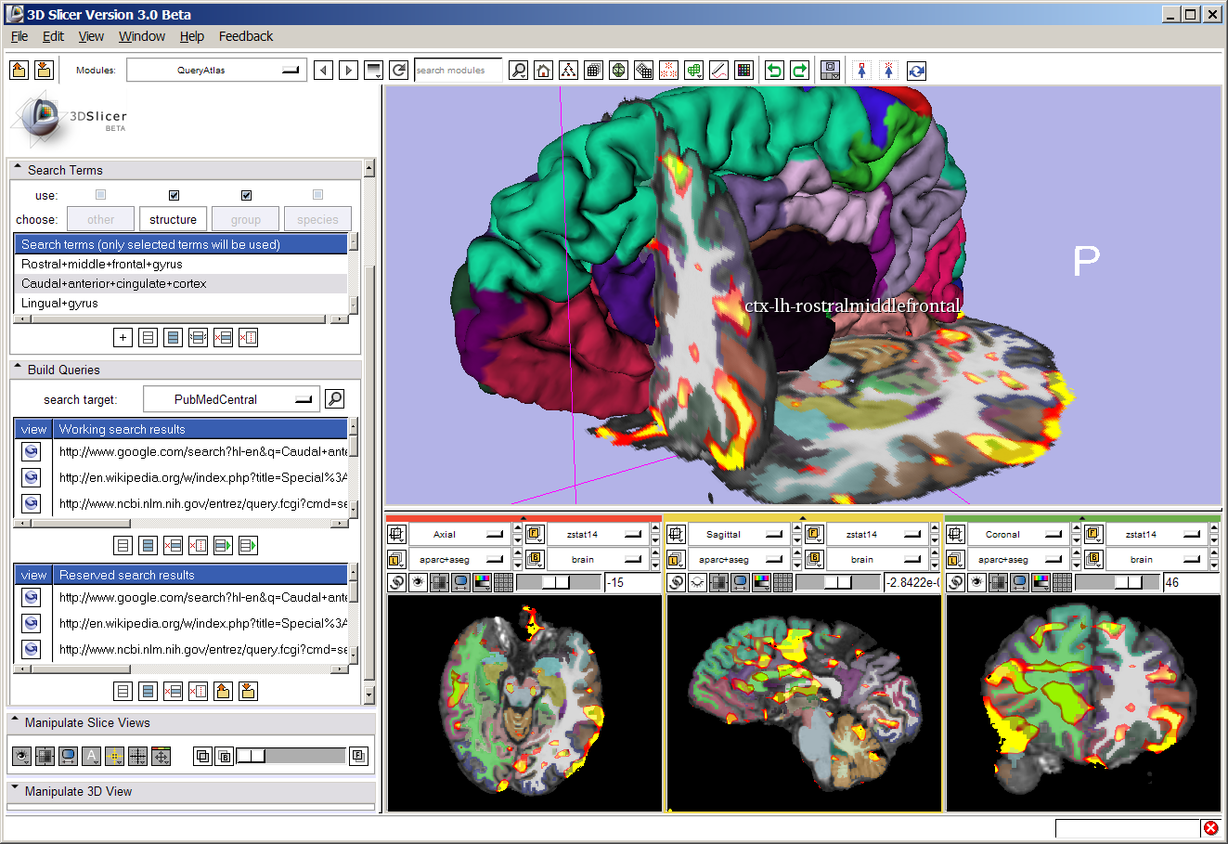Click the 'search modules' input field

[457, 71]
